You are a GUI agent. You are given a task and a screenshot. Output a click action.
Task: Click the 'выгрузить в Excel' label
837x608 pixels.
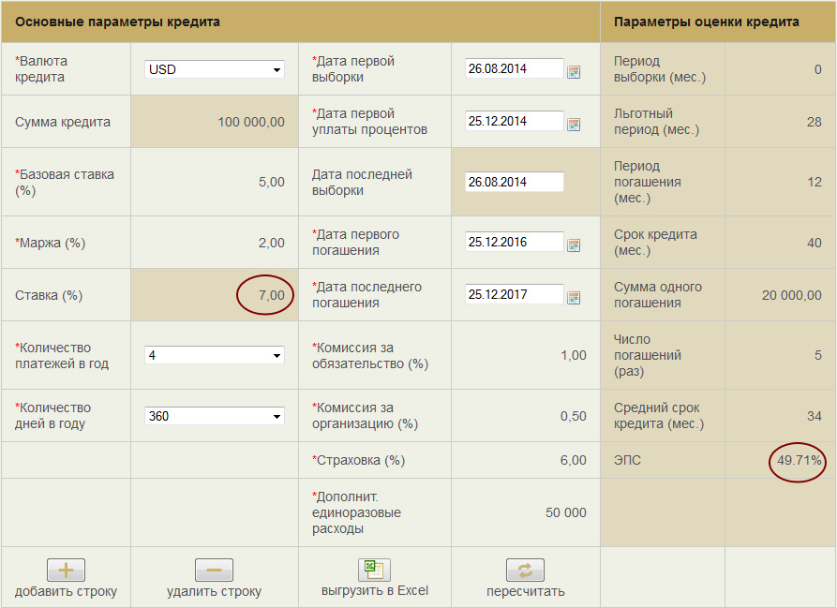pos(375,591)
